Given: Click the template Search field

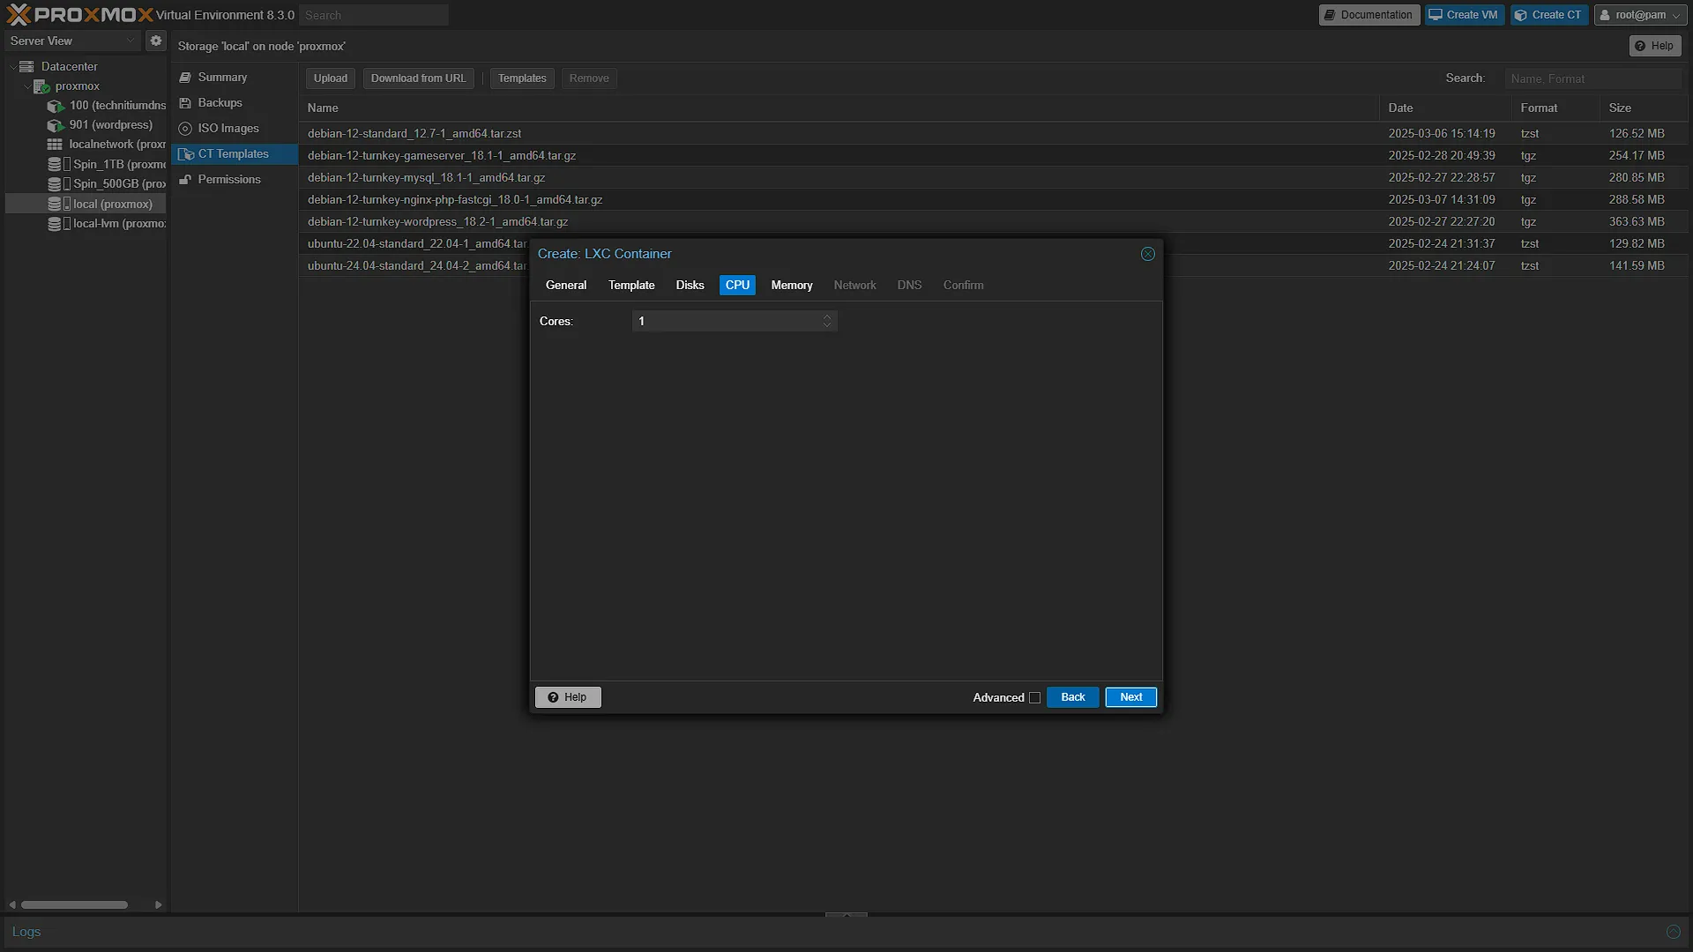Looking at the screenshot, I should pos(1593,78).
